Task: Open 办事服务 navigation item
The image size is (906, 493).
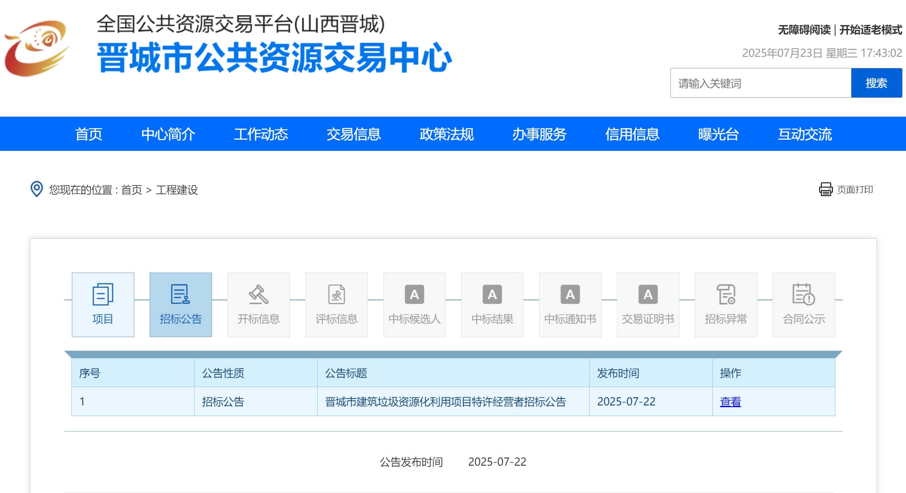Action: 539,134
